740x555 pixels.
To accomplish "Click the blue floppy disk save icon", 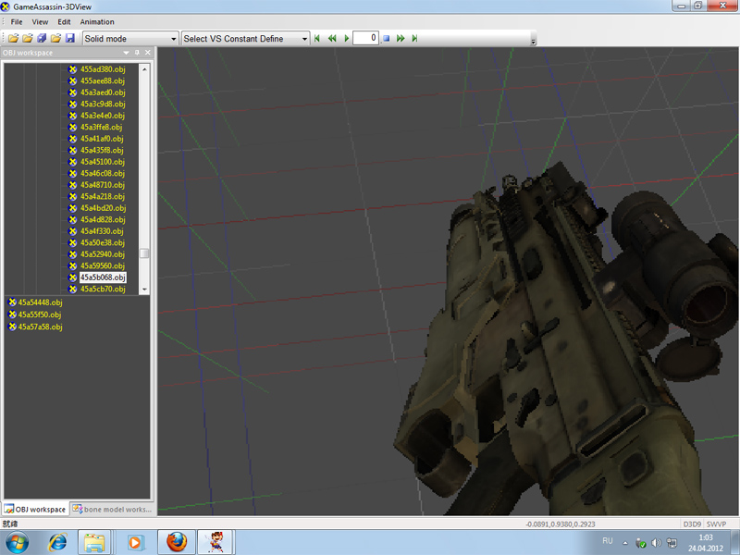I will [69, 39].
